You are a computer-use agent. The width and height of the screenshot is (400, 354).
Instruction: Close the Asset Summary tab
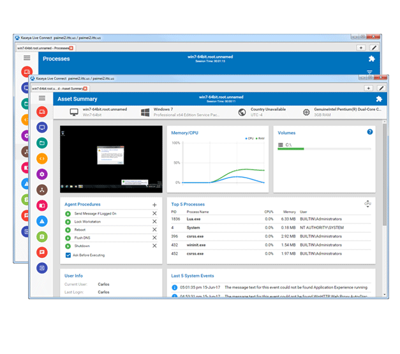(85, 88)
